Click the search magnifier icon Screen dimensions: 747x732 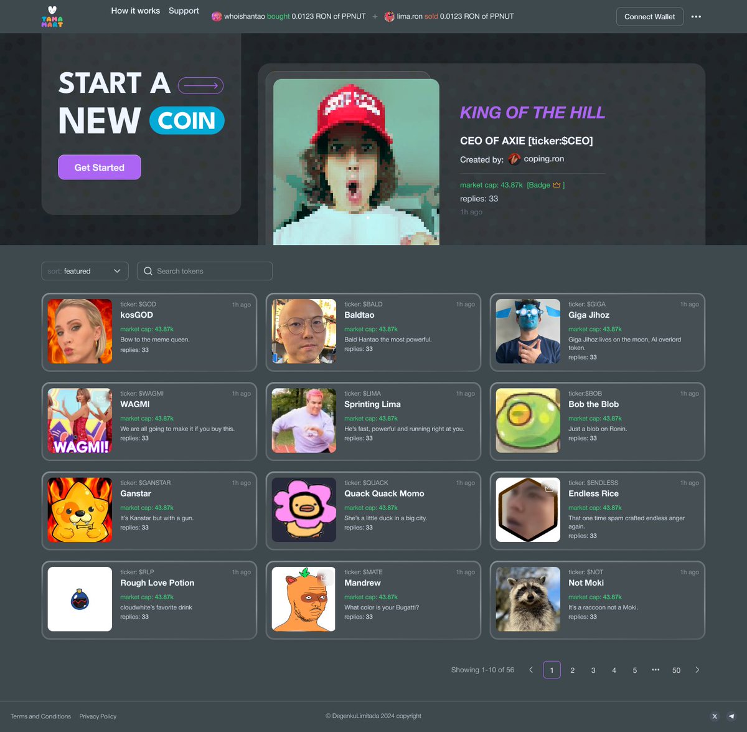[148, 271]
